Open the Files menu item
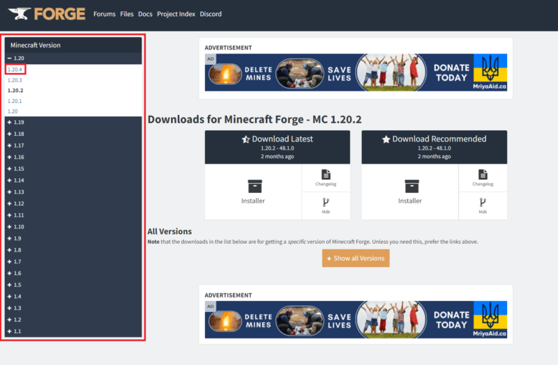Screen dimensions: 558x365 click(x=127, y=14)
